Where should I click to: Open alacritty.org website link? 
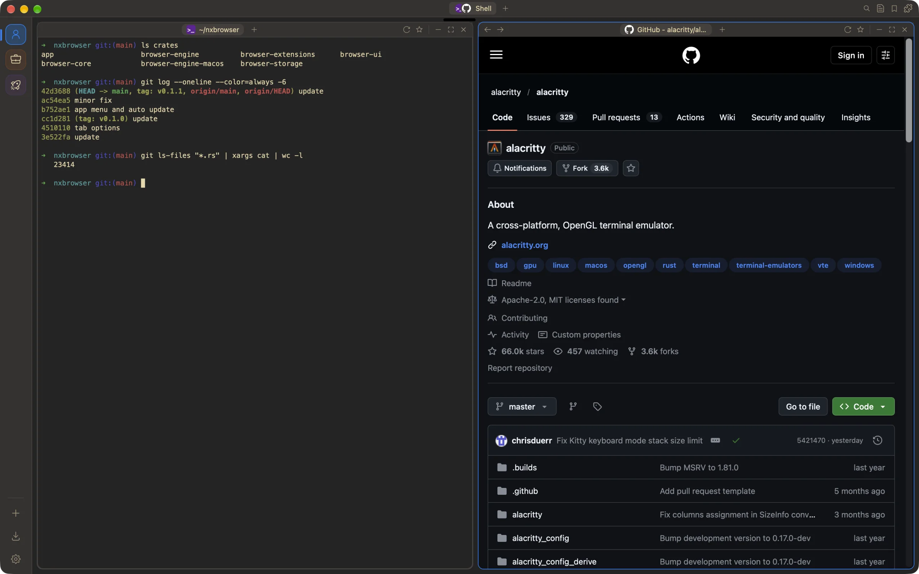click(x=525, y=245)
